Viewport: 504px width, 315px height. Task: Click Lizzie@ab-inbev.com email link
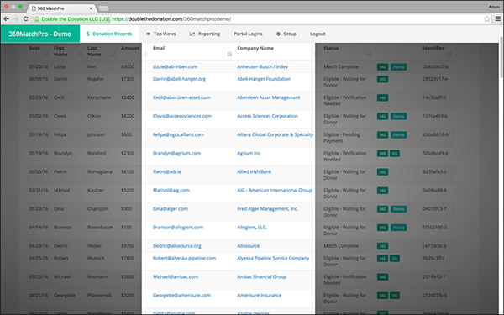[176, 67]
